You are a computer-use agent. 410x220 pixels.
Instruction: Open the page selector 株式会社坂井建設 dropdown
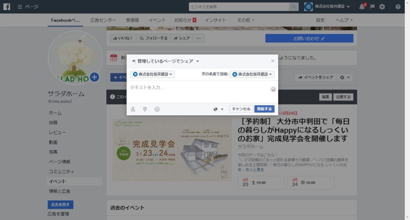[x=153, y=74]
